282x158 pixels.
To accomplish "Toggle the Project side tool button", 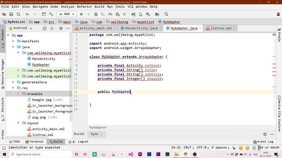I will [3, 39].
